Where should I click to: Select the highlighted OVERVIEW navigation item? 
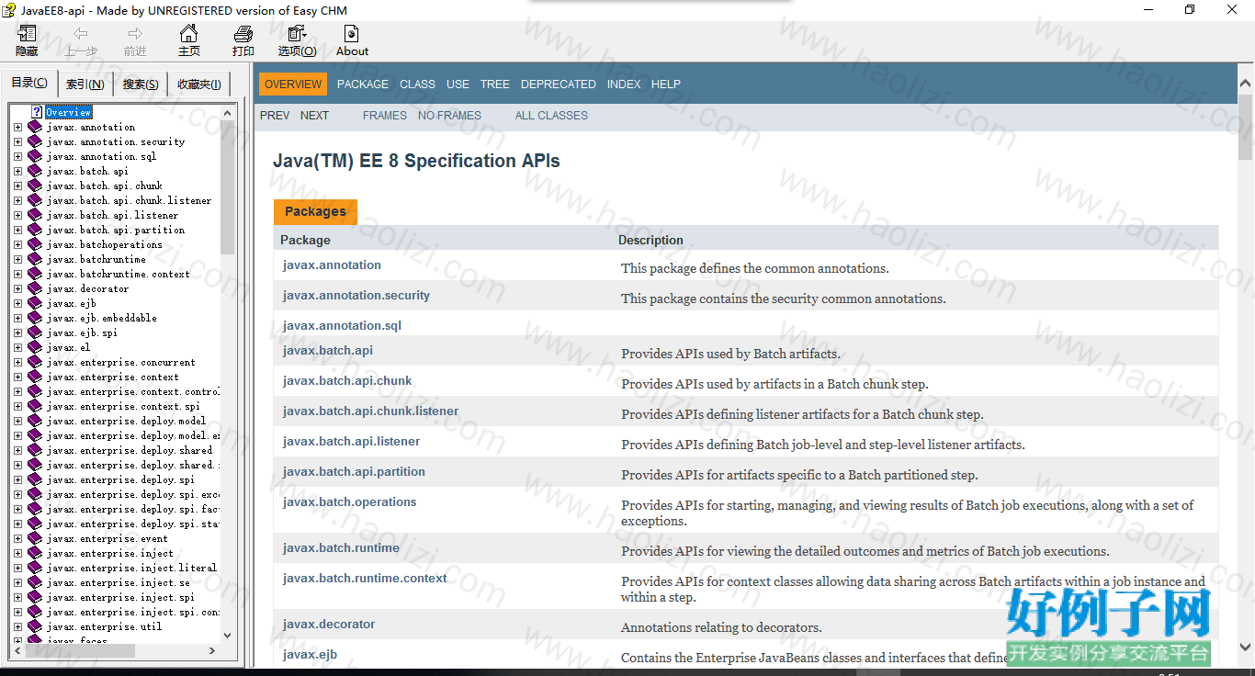point(293,84)
